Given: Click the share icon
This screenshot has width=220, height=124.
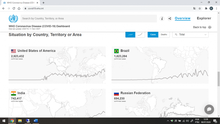Looking at the screenshot, I should pyautogui.click(x=169, y=18).
